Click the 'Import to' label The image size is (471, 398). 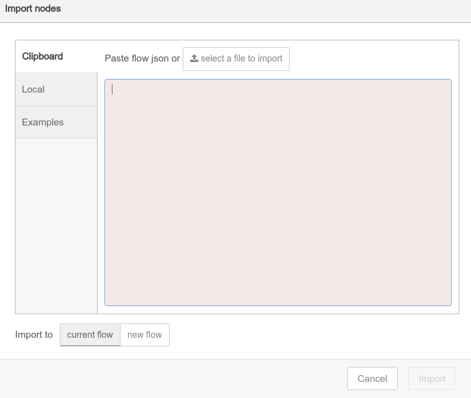[34, 335]
